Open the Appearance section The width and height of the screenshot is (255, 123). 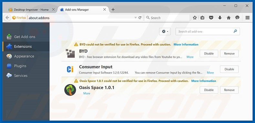tap(26, 56)
